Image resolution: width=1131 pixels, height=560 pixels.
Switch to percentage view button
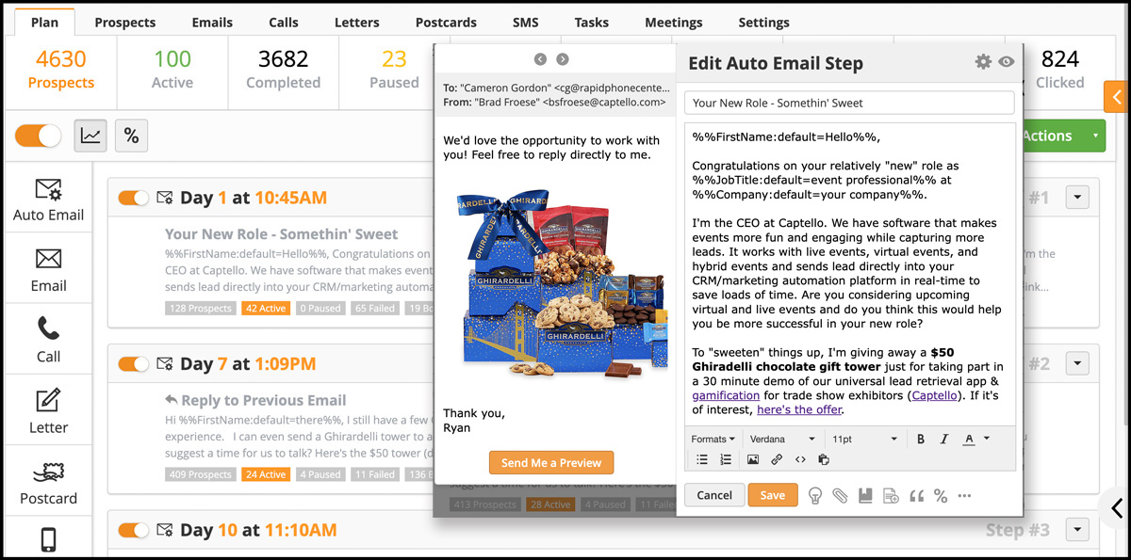coord(131,136)
